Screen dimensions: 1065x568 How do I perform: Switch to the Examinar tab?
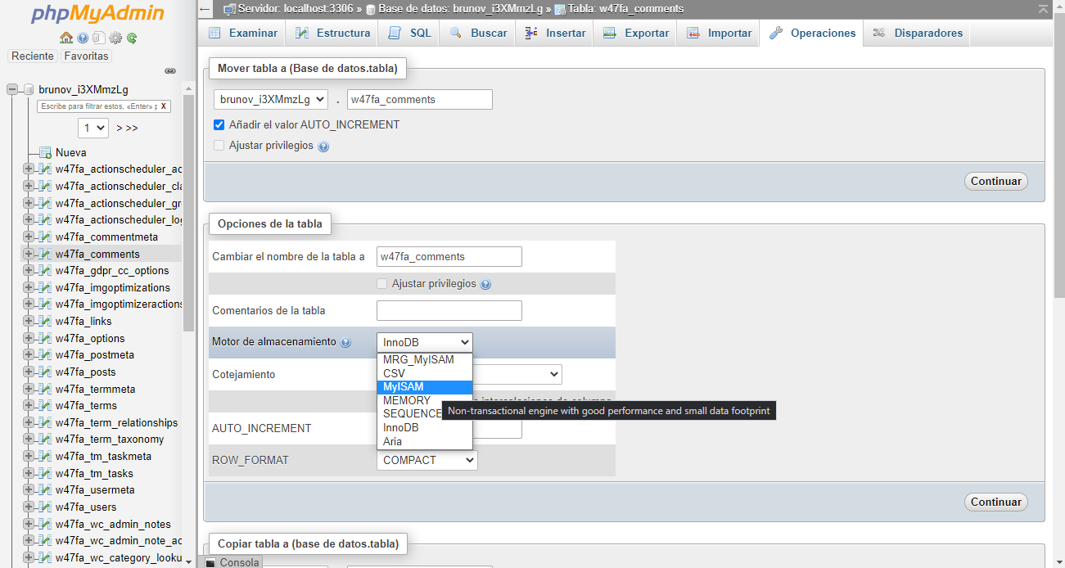[242, 33]
